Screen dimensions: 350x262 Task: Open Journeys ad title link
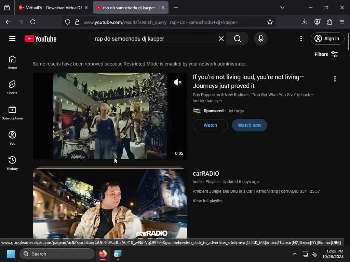pos(248,81)
